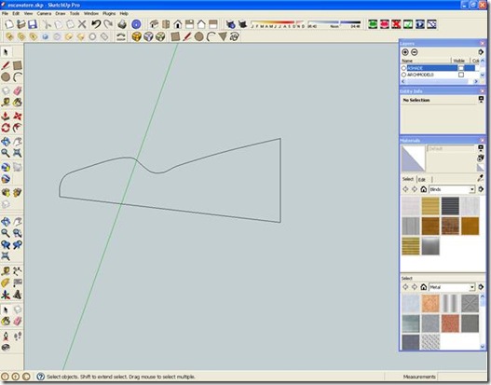Choose the Rectangle tool in left toolbar
This screenshot has height=385, width=491.
coord(18,65)
